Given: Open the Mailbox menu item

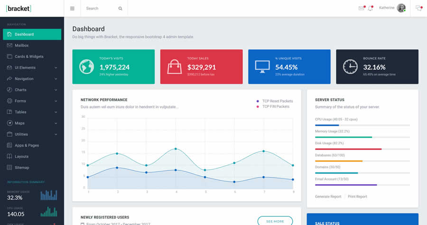Looking at the screenshot, I should point(32,45).
